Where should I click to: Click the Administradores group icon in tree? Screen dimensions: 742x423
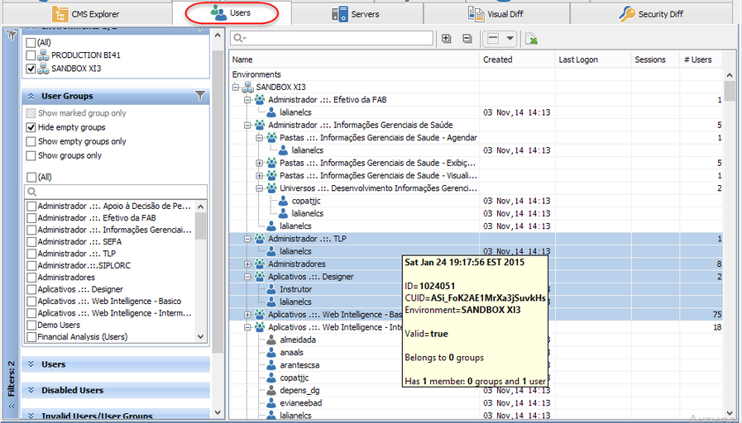point(260,264)
